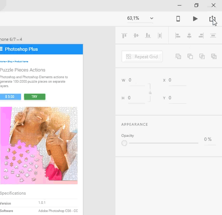Minimize the application window
Image resolution: width=222 pixels, height=215 pixels.
pos(179,6)
